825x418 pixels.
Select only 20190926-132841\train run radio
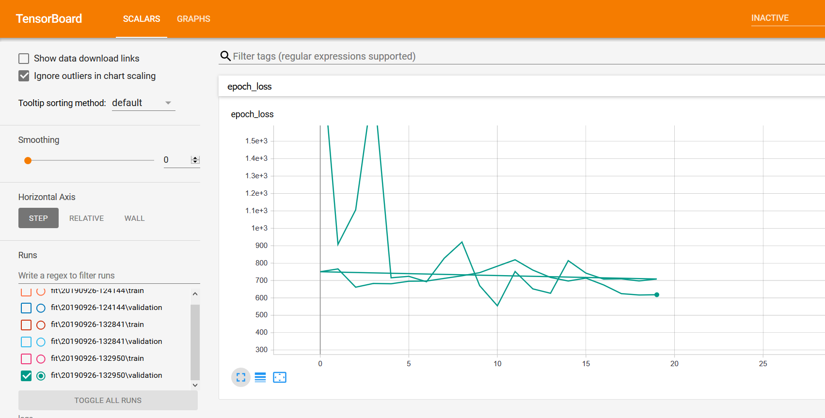coord(41,325)
